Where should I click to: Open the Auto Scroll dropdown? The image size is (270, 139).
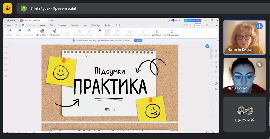pos(161,35)
